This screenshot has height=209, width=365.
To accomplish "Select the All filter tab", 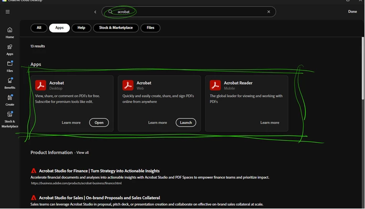I will click(39, 28).
